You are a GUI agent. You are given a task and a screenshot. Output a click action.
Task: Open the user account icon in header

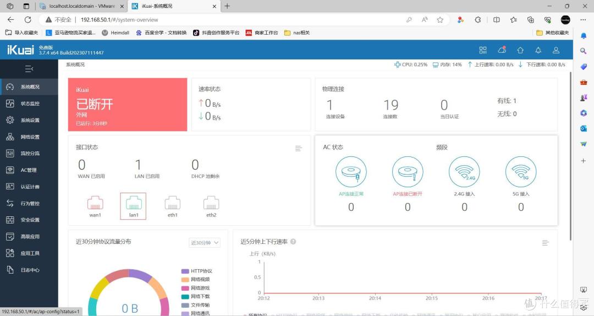[x=556, y=50]
